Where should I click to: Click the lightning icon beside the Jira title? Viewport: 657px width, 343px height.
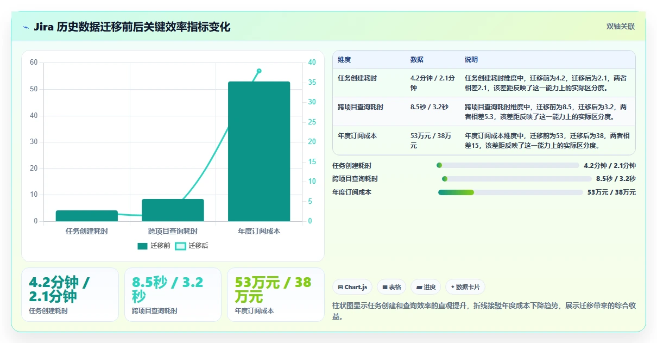click(26, 27)
